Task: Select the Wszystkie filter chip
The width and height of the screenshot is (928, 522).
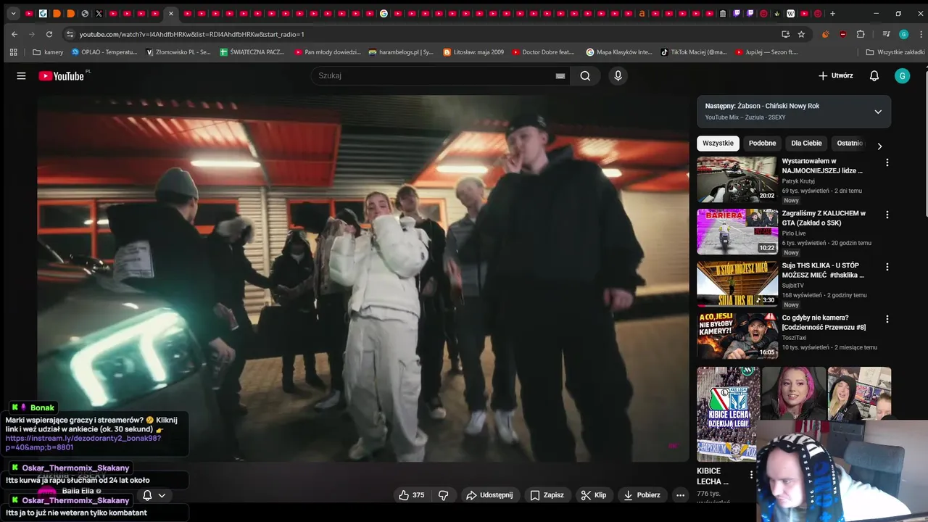Action: (x=718, y=144)
